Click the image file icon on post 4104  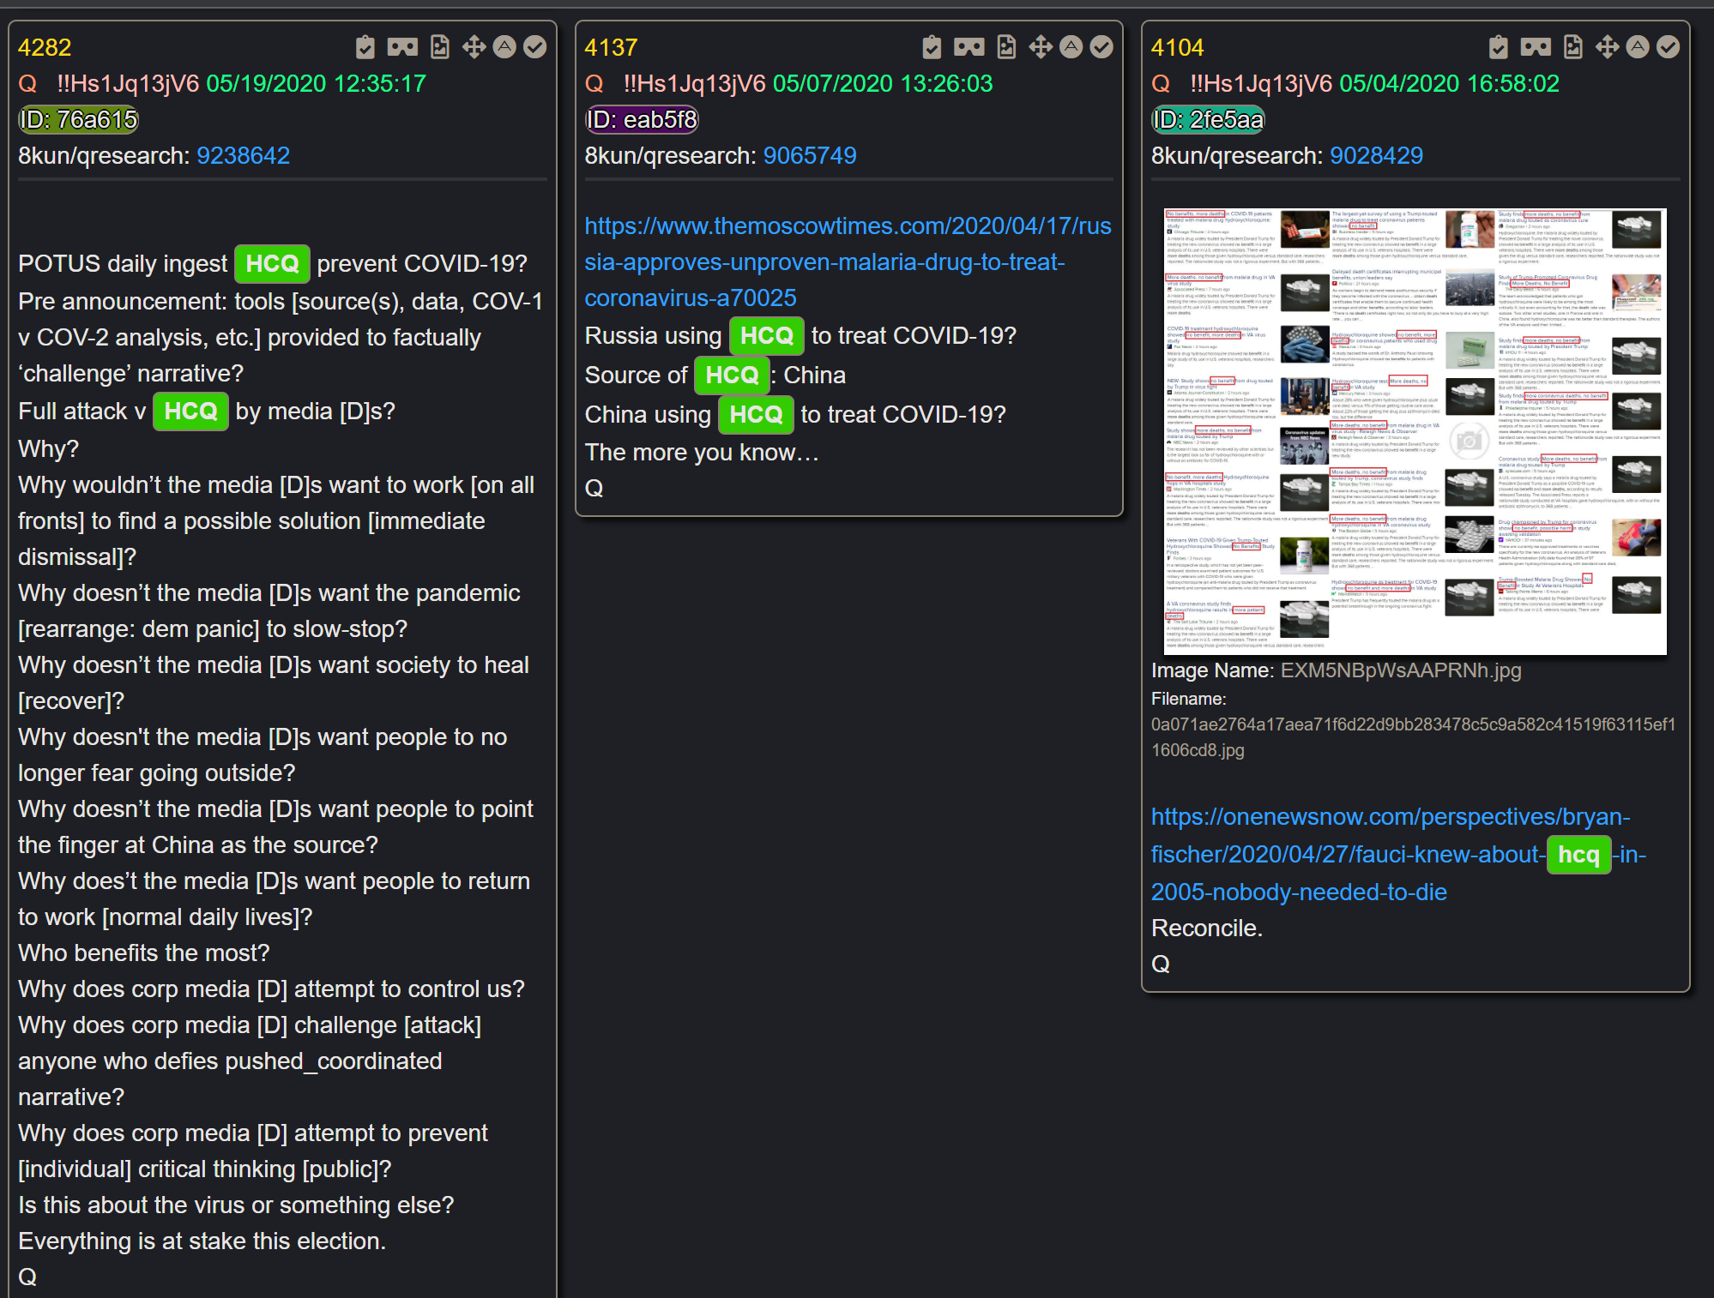[1573, 47]
